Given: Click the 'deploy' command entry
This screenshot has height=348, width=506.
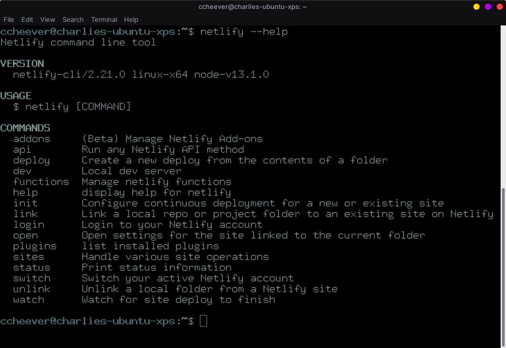Looking at the screenshot, I should coord(31,160).
